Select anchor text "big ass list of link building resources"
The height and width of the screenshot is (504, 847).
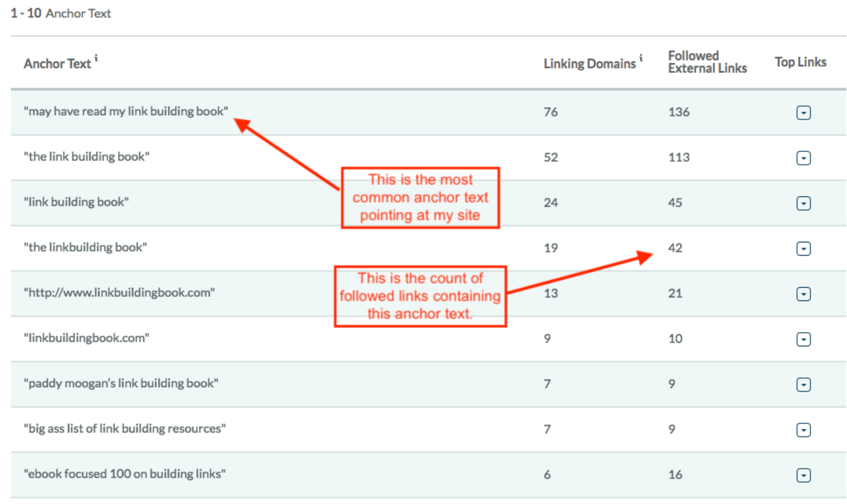coord(124,429)
